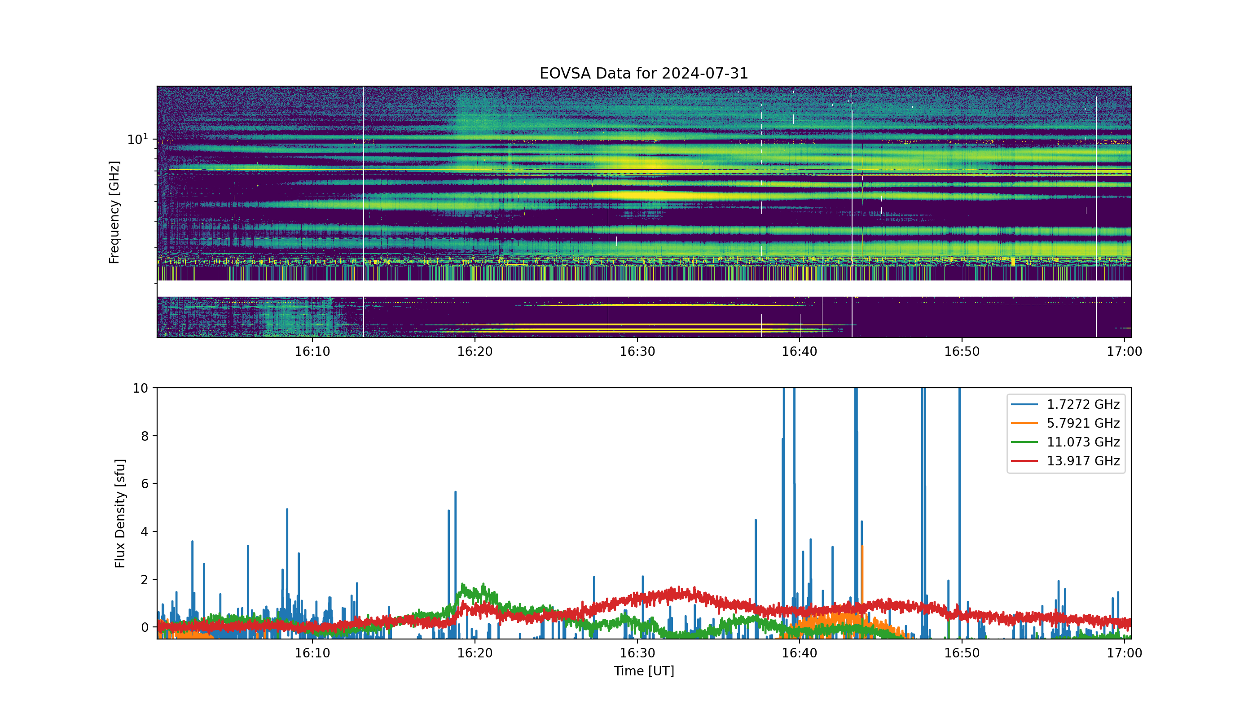This screenshot has width=1257, height=718.
Task: Click the '10' flux density tick label
Action: click(140, 388)
